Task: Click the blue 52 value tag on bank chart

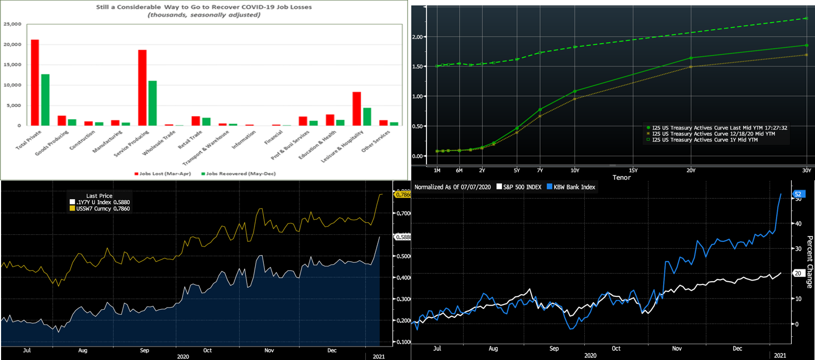Action: [797, 194]
